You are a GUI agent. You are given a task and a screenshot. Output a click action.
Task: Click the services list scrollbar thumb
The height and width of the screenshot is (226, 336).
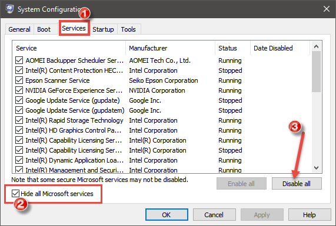coord(316,72)
